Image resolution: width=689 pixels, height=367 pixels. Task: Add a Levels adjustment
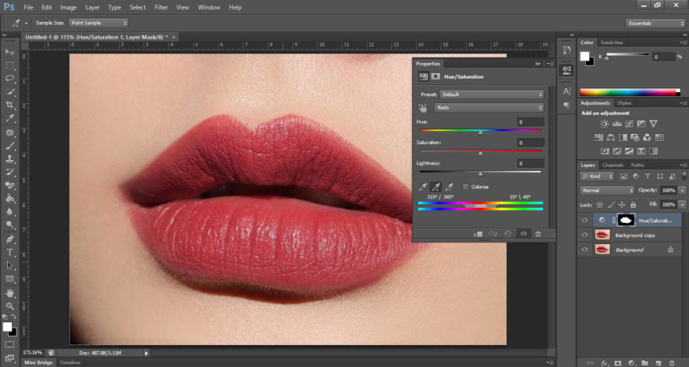click(617, 124)
